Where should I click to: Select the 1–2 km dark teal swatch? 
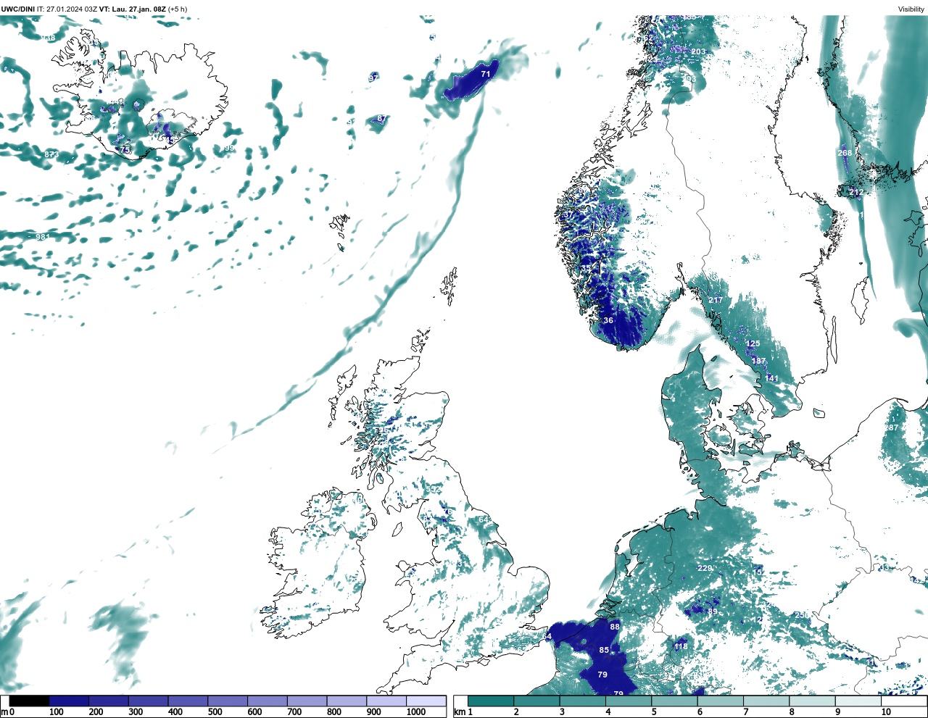click(491, 701)
